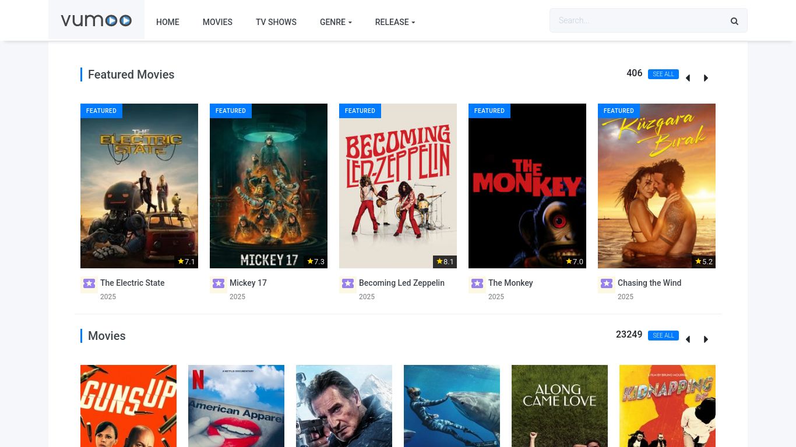Click the movie icon beside Mickey 17

click(218, 283)
